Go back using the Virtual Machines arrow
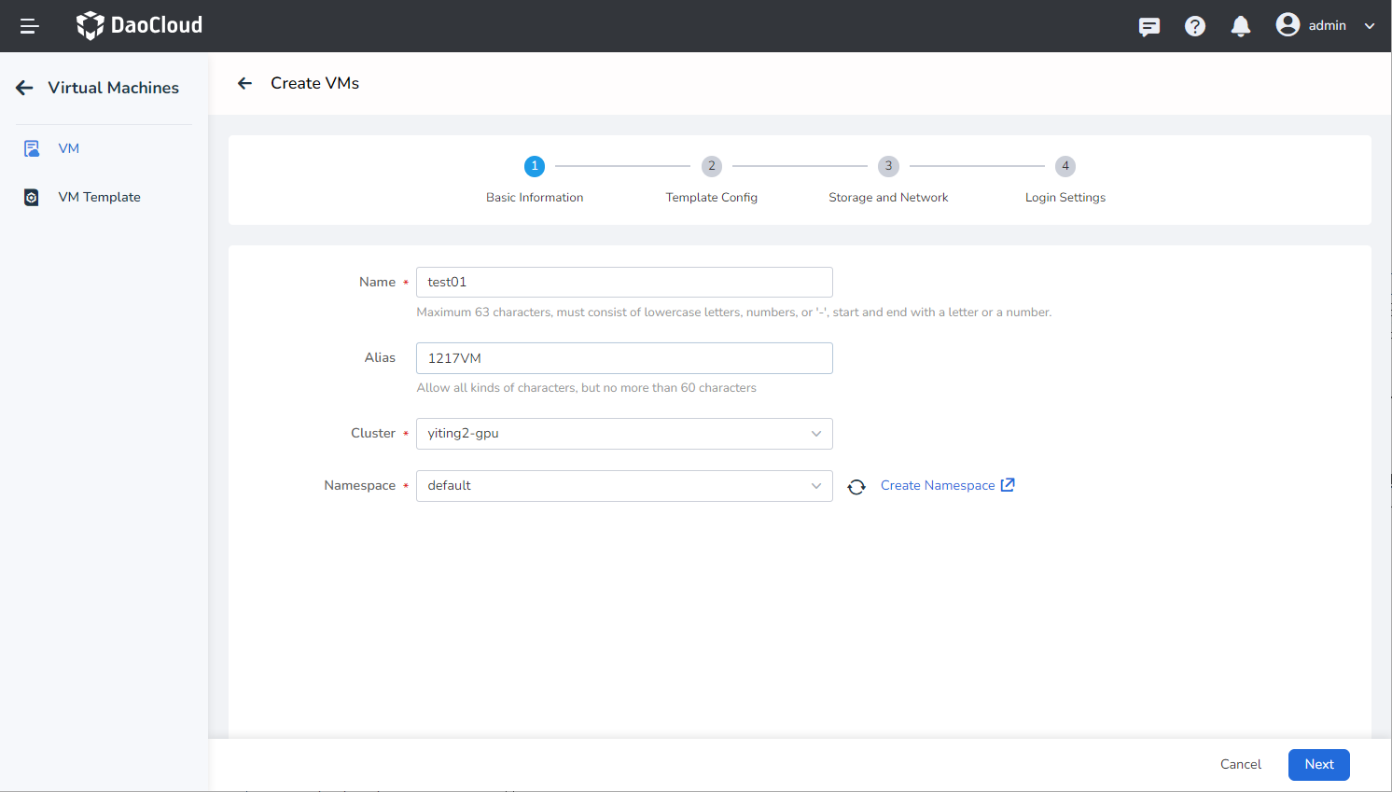This screenshot has height=792, width=1392. pos(25,88)
